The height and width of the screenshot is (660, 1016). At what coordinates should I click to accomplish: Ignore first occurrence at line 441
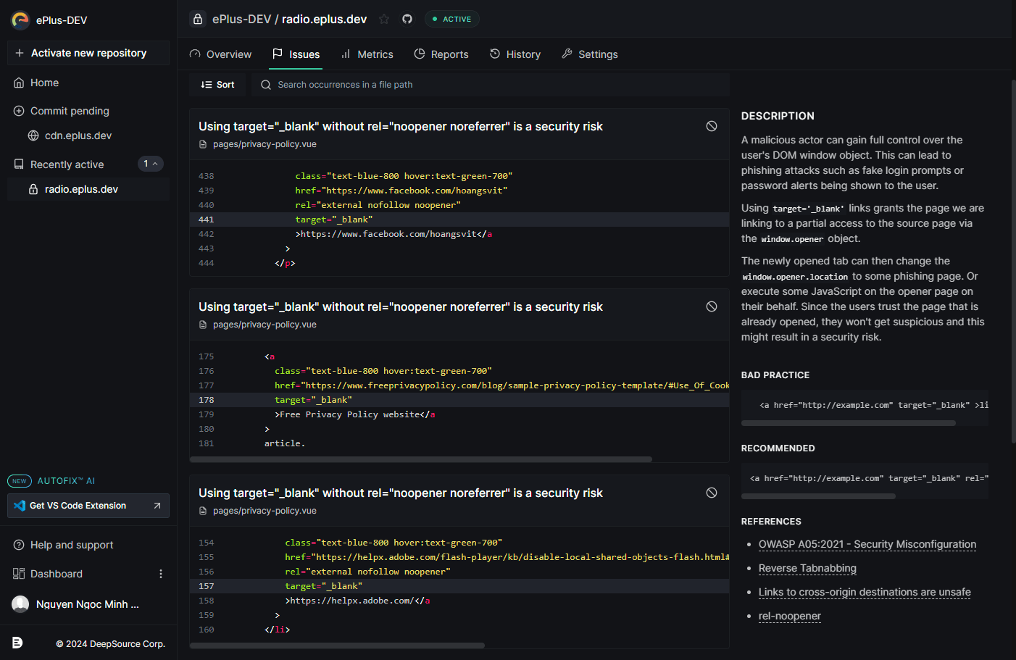712,126
